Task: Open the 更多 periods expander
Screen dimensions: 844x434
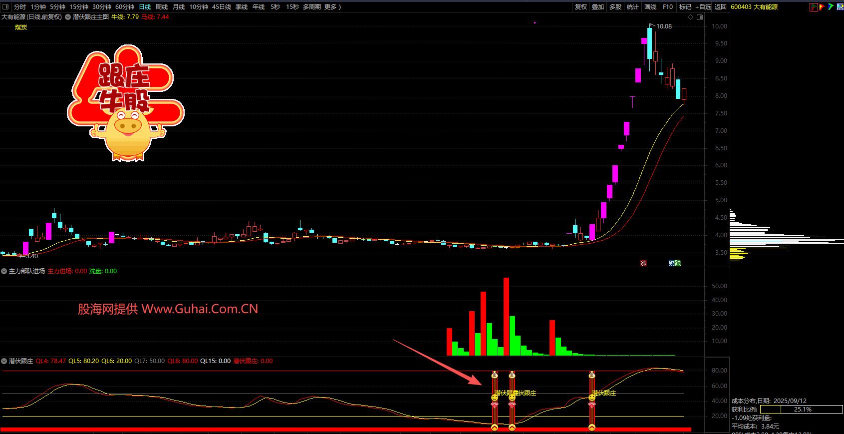Action: [332, 7]
